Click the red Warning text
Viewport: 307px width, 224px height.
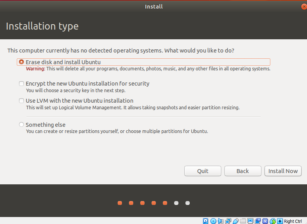35,68
